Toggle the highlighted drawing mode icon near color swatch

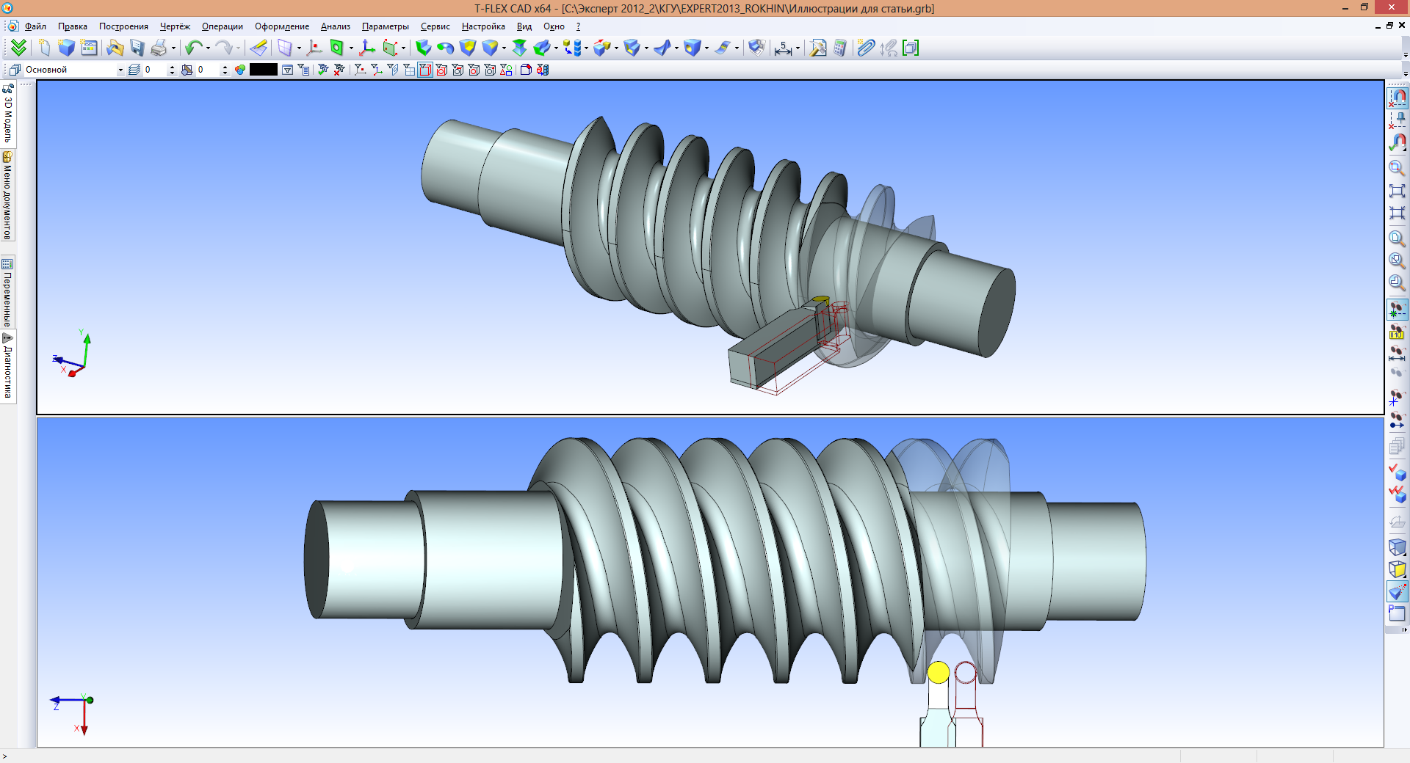(x=426, y=70)
